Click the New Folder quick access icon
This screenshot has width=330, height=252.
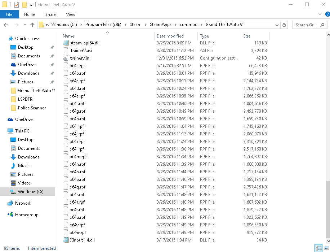[x=24, y=4]
